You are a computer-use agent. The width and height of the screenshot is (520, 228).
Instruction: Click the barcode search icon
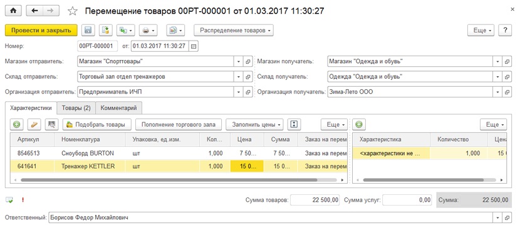[x=52, y=124]
